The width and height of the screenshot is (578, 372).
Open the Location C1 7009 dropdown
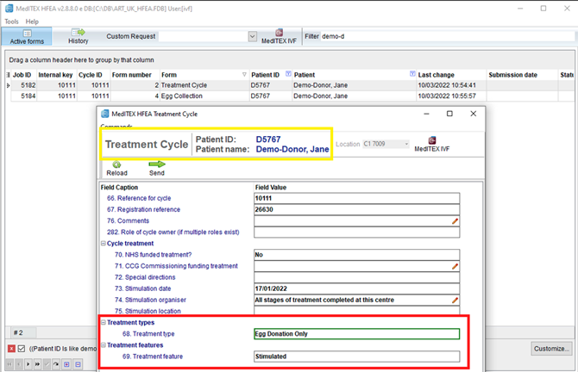pos(386,144)
